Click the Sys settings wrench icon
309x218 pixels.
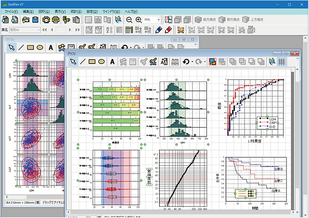[x=181, y=30]
